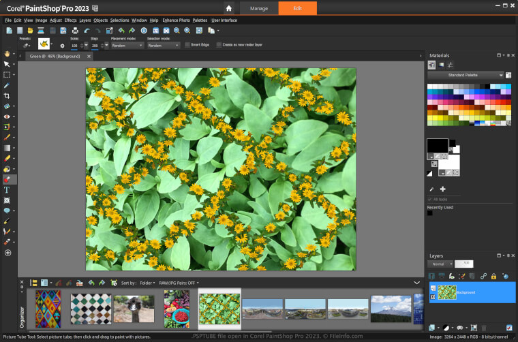
Task: Select the Pan tool
Action: [x=7, y=53]
